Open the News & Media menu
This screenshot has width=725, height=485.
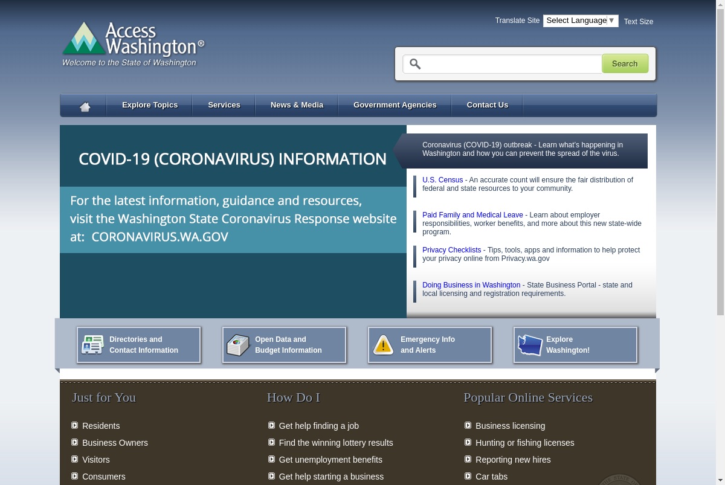pos(297,105)
